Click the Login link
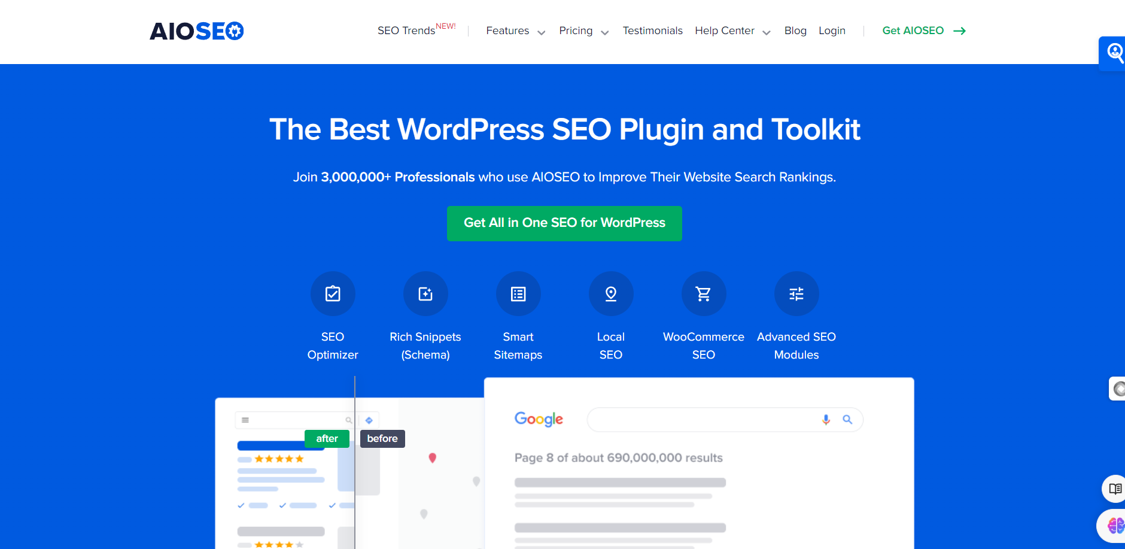This screenshot has width=1125, height=549. [x=832, y=31]
